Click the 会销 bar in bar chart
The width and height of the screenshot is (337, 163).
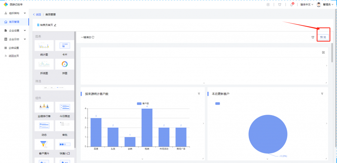click(x=130, y=142)
